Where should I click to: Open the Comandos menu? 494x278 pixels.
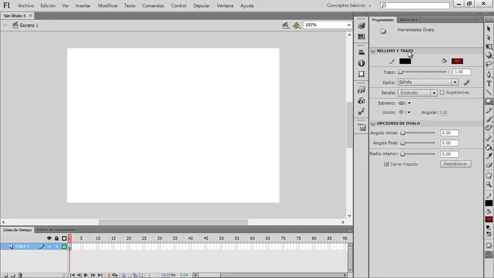153,6
